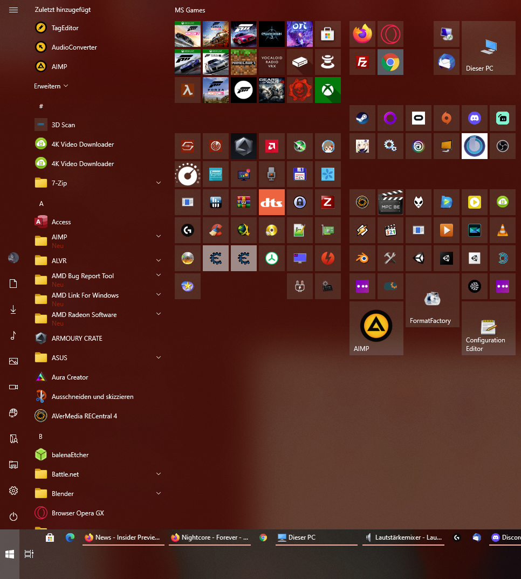Launch the MPC-BE player tile
521x579 pixels.
click(x=390, y=202)
